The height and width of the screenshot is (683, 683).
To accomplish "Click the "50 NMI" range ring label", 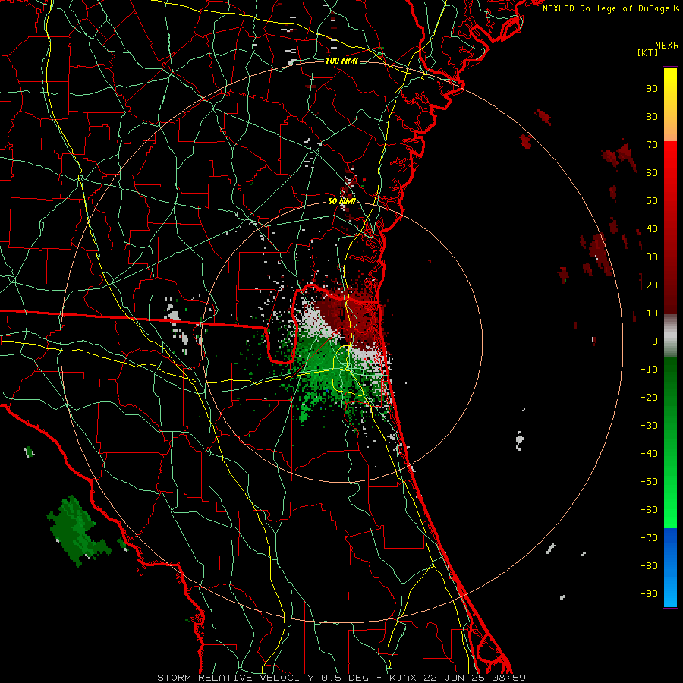I will (341, 201).
